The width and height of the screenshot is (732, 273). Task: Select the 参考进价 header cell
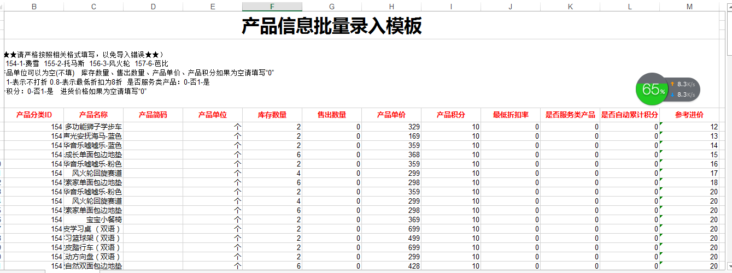point(689,115)
